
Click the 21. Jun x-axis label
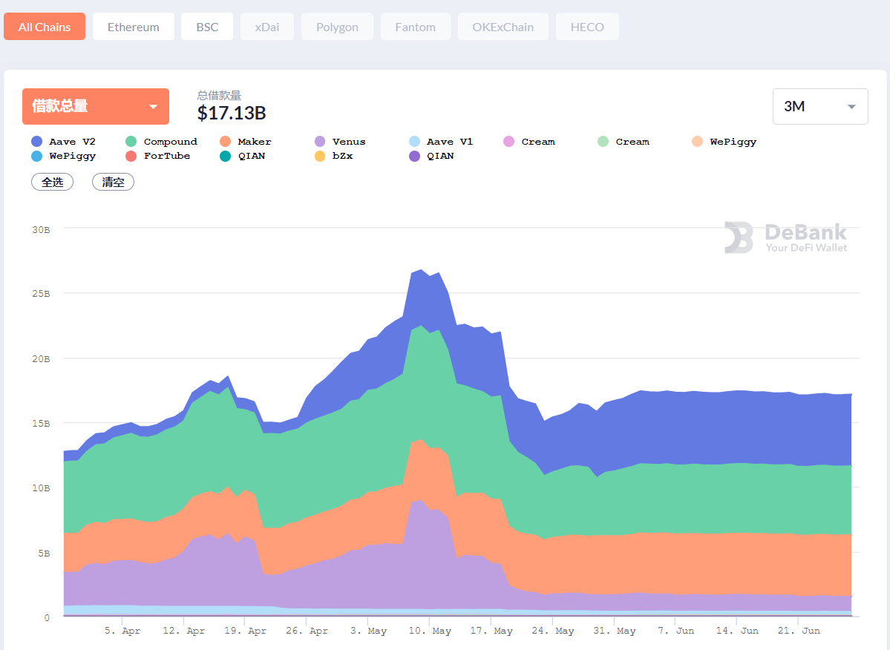point(799,631)
